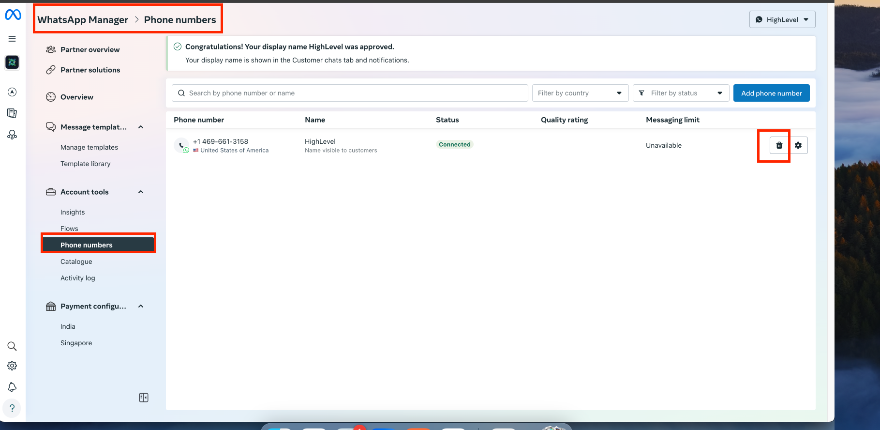Click Messaging limit column header
Image resolution: width=880 pixels, height=430 pixels.
tap(672, 120)
